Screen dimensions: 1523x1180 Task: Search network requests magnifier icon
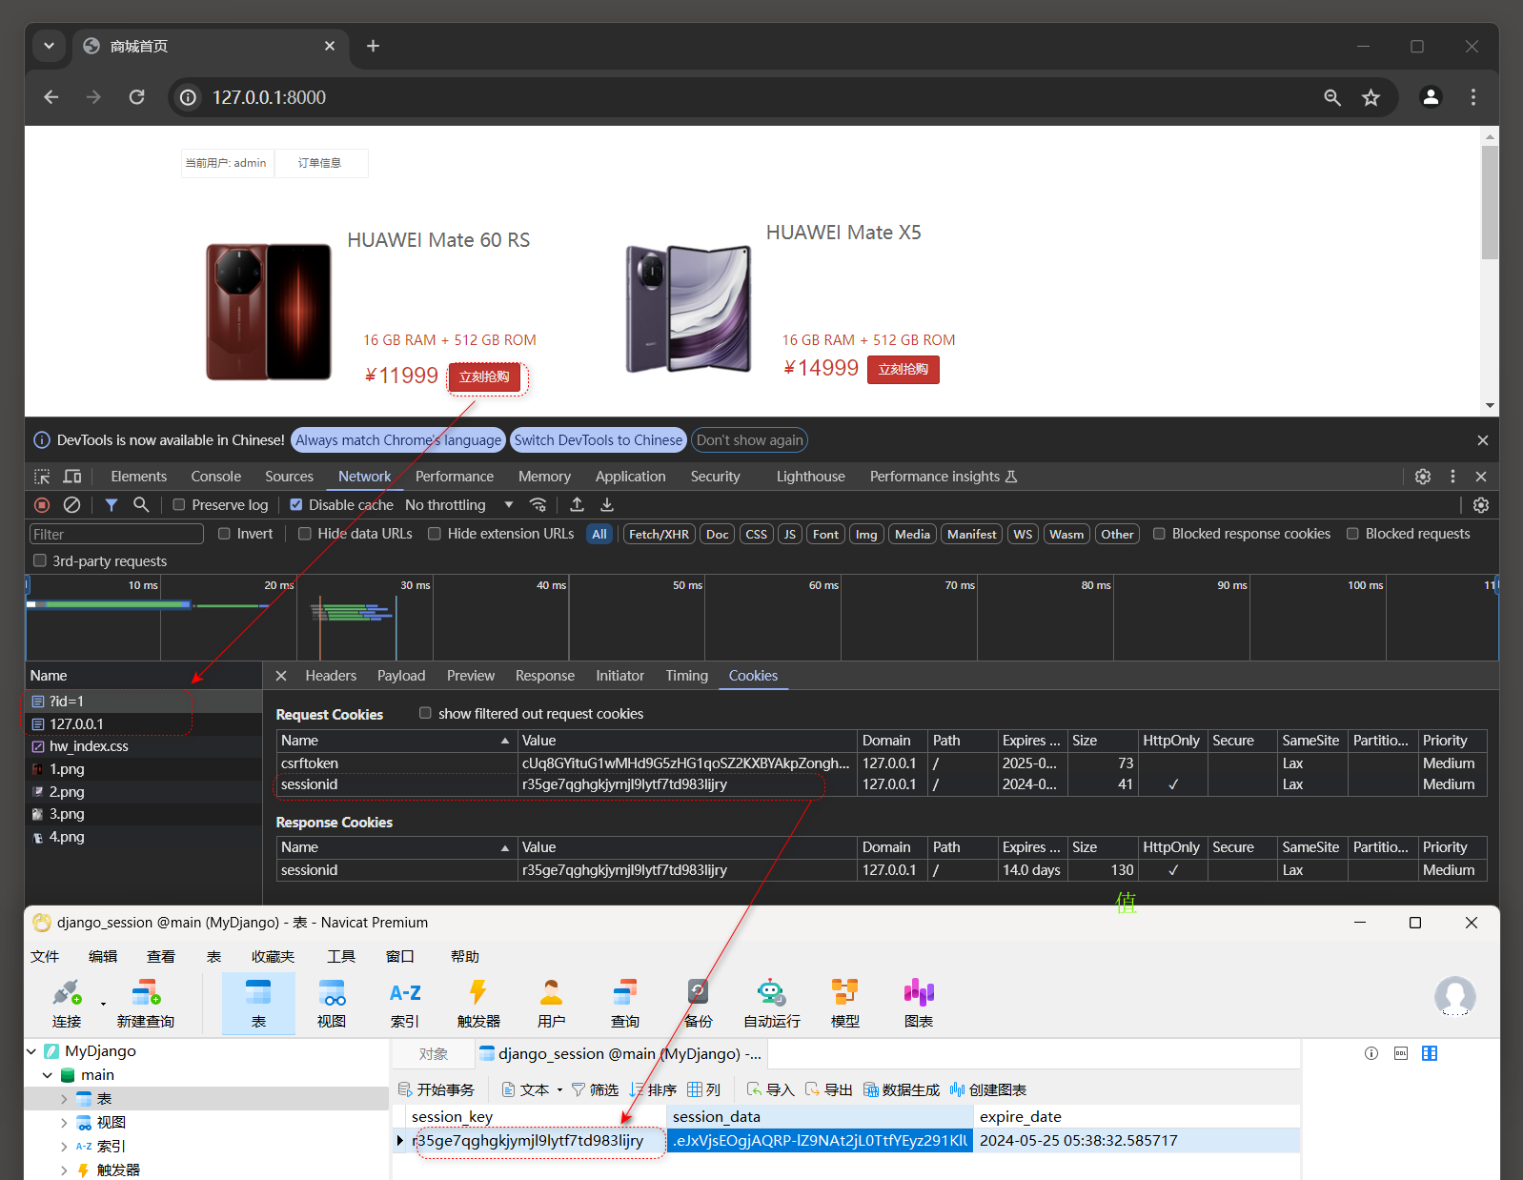141,505
